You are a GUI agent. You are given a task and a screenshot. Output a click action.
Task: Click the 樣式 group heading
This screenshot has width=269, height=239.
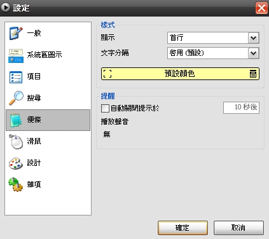tap(107, 25)
